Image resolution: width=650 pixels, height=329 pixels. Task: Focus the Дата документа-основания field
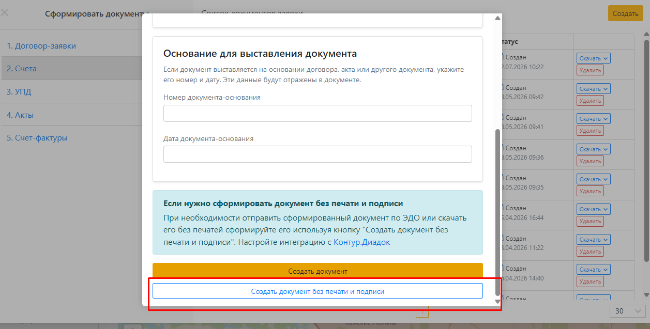318,154
